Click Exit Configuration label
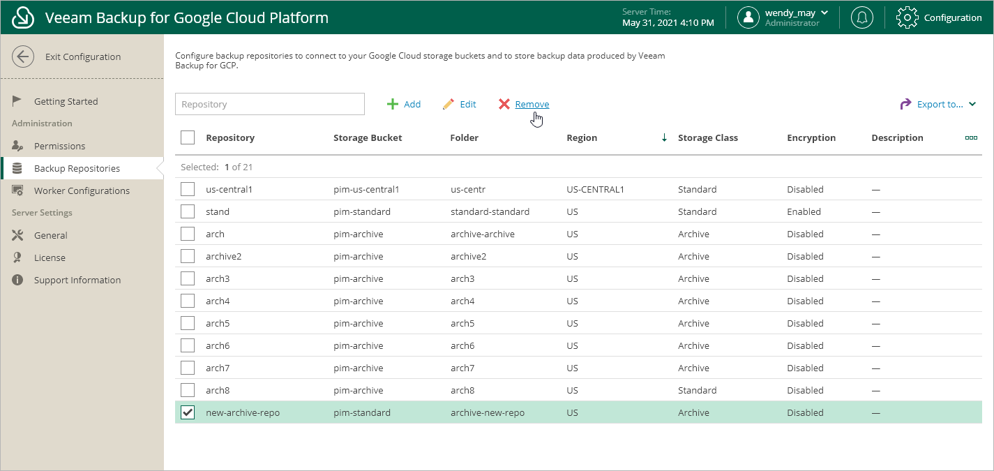 [83, 57]
